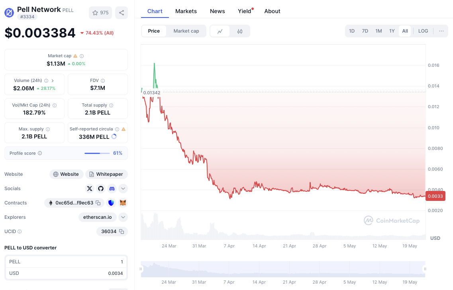Open the Chart tab
453x290 pixels.
[x=155, y=11]
